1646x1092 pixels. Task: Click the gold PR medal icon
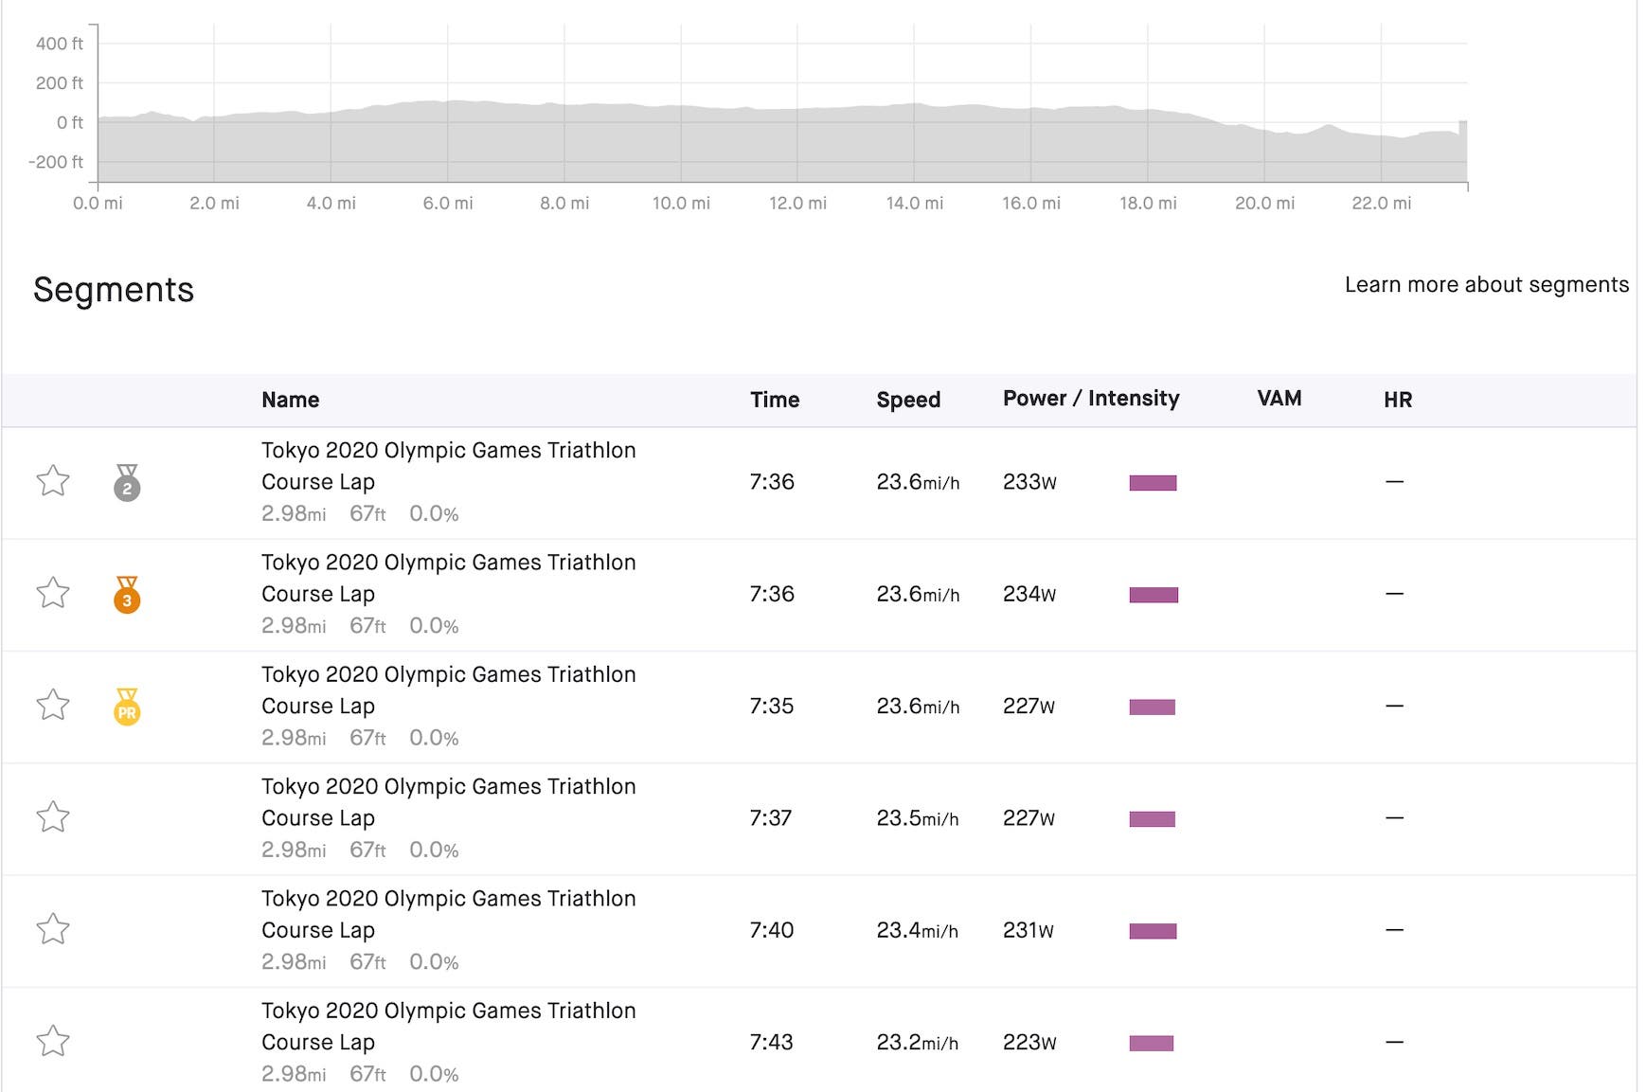tap(127, 707)
